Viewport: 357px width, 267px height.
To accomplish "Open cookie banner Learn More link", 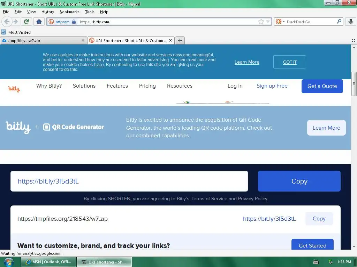I will coord(247,62).
